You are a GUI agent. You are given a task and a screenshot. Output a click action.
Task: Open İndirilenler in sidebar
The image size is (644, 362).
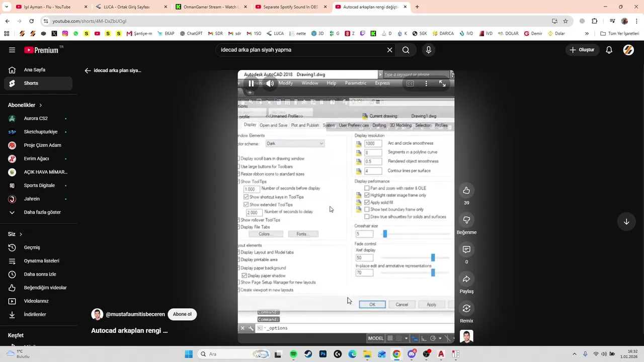coord(38,314)
